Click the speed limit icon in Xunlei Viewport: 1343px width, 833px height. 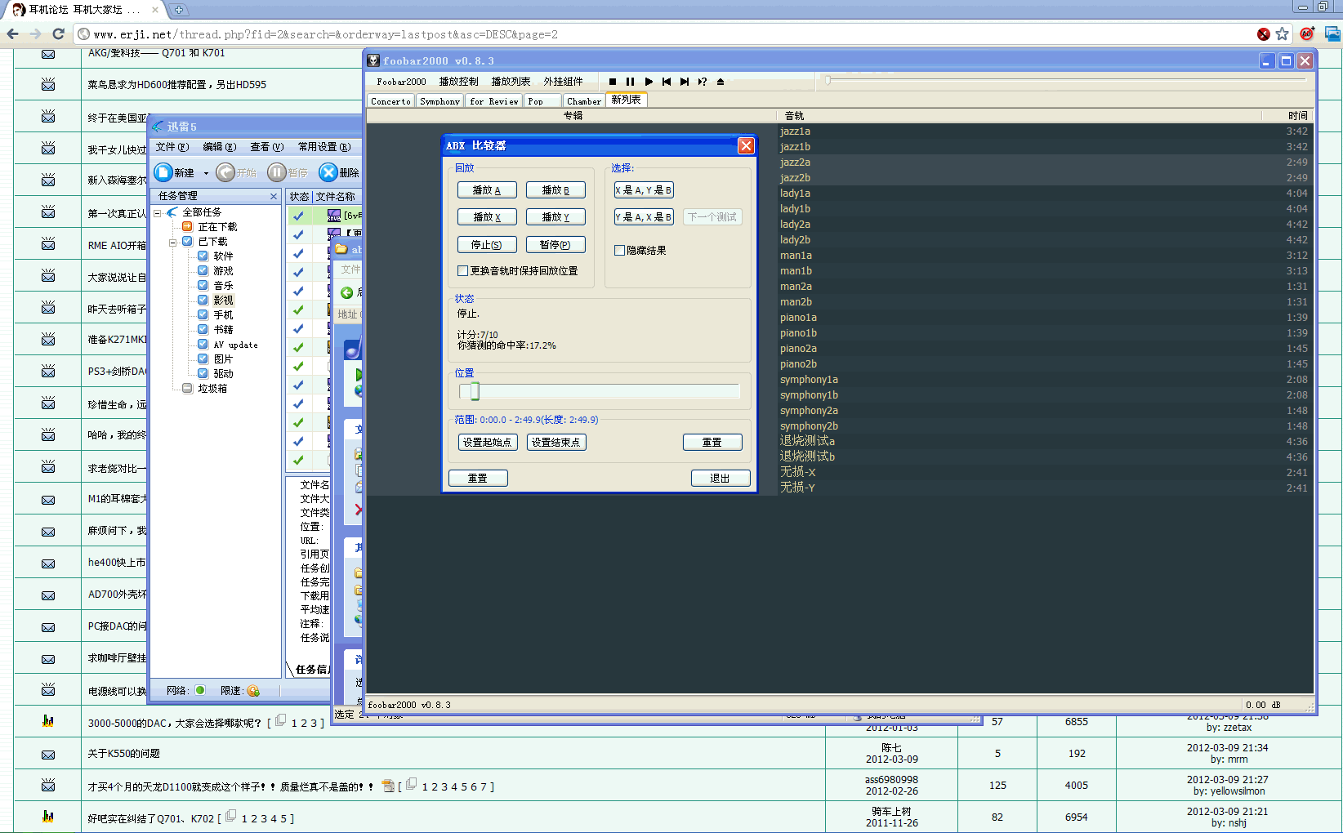click(x=253, y=690)
